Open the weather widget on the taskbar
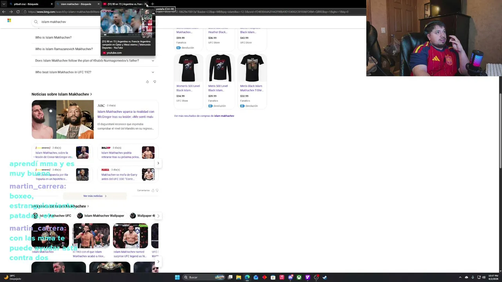 (12, 277)
